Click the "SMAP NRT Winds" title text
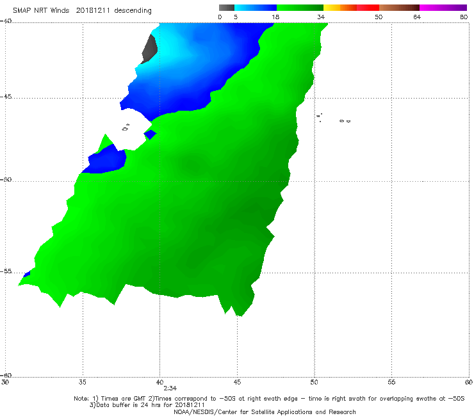The width and height of the screenshot is (474, 416). pos(41,11)
